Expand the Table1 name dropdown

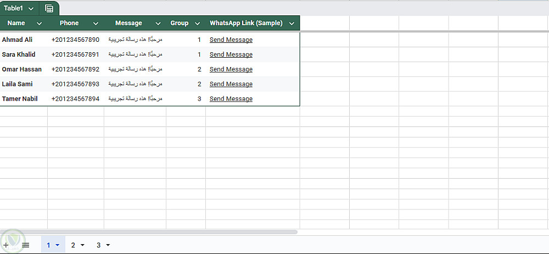pyautogui.click(x=31, y=9)
